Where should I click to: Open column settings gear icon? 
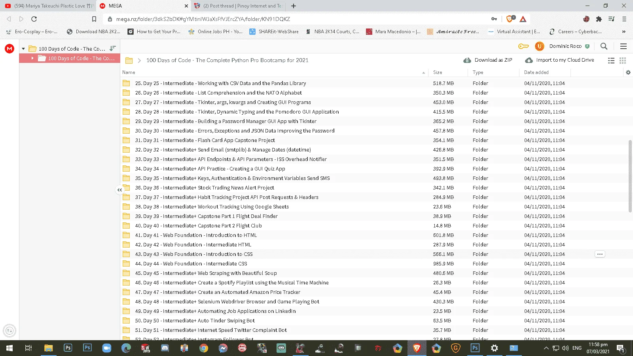pos(628,72)
